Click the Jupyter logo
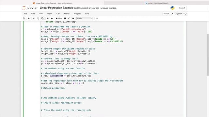The image size is (209, 117). pos(30,8)
